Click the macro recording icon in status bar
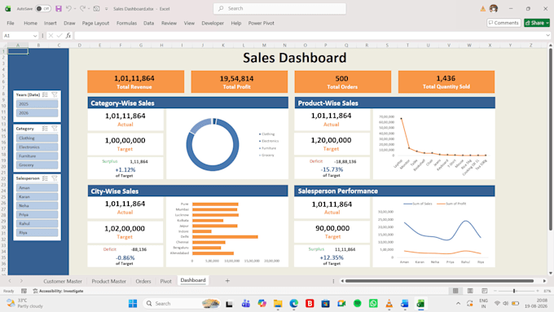The image size is (554, 312). (x=24, y=291)
